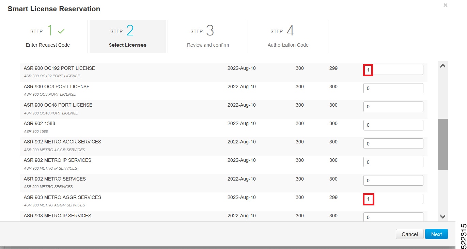The width and height of the screenshot is (467, 249).
Task: Click quantity field for ASR 900 OC192 PORT LICENSE
Action: click(x=393, y=70)
